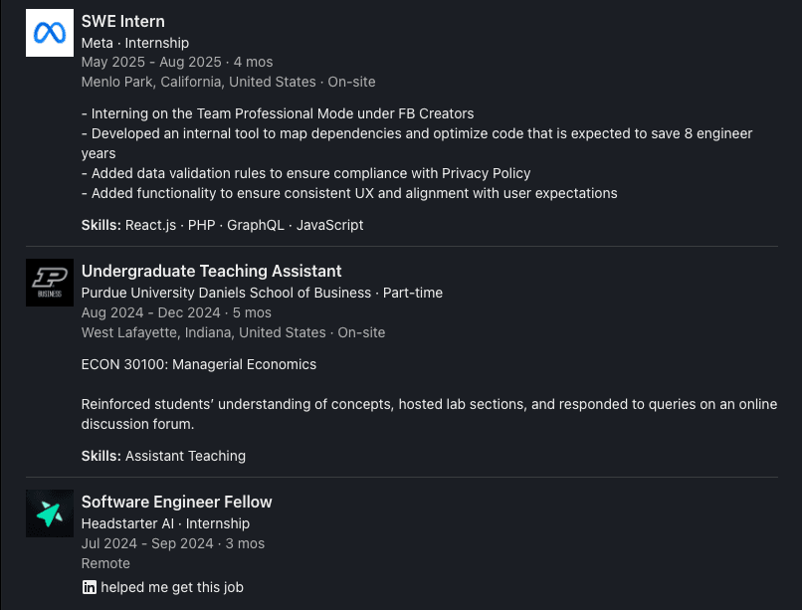The image size is (802, 610).
Task: Click the Meta company logo
Action: tap(50, 33)
